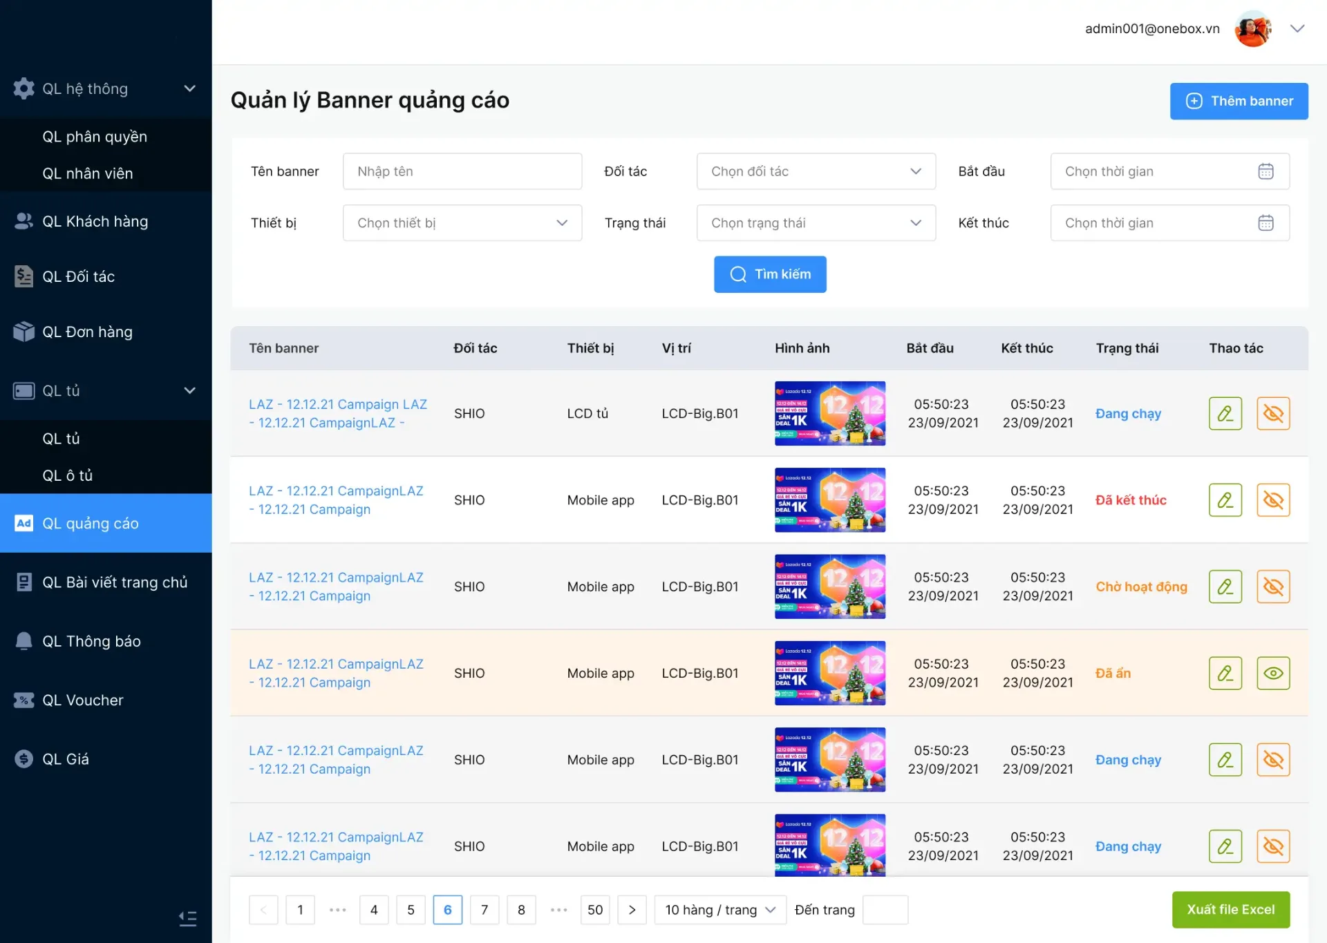The height and width of the screenshot is (943, 1327).
Task: Show the hidden Đã ẩn banner
Action: pos(1273,673)
